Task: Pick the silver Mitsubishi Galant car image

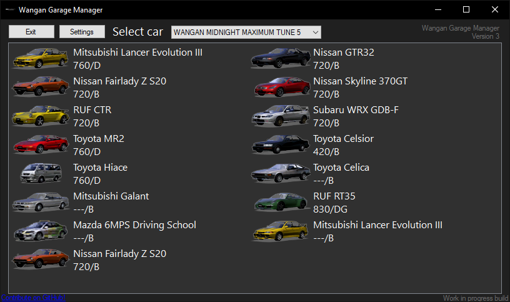Action: pos(41,202)
